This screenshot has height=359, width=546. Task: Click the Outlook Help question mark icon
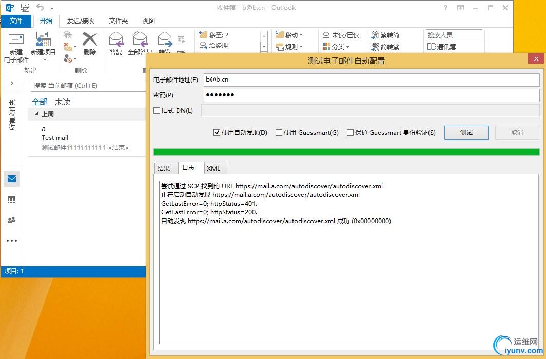pyautogui.click(x=445, y=8)
